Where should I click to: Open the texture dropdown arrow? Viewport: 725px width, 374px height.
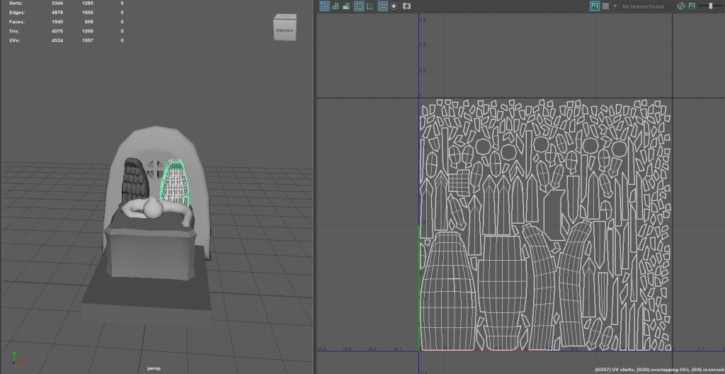[x=615, y=6]
